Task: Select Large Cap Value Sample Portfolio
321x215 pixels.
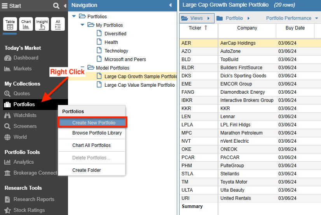Action: pos(140,85)
